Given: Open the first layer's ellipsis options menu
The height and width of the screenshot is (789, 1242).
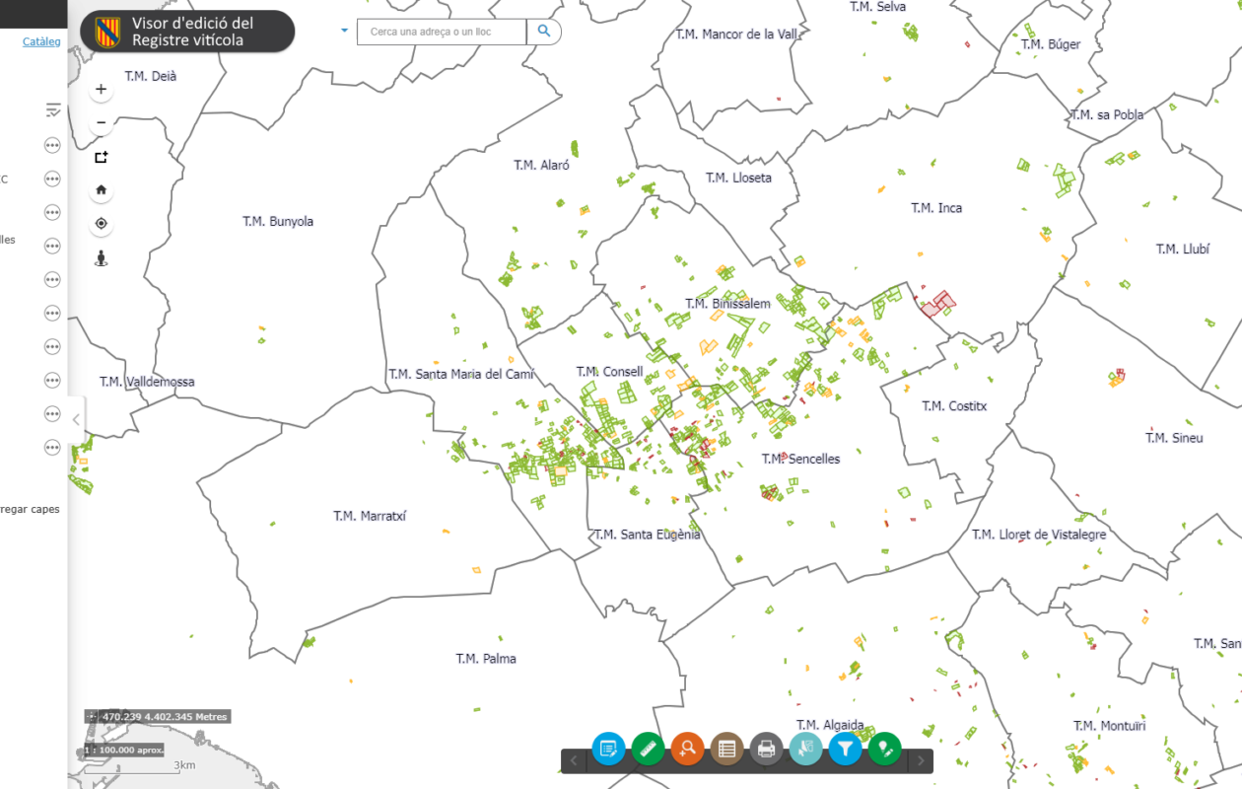Looking at the screenshot, I should 52,145.
